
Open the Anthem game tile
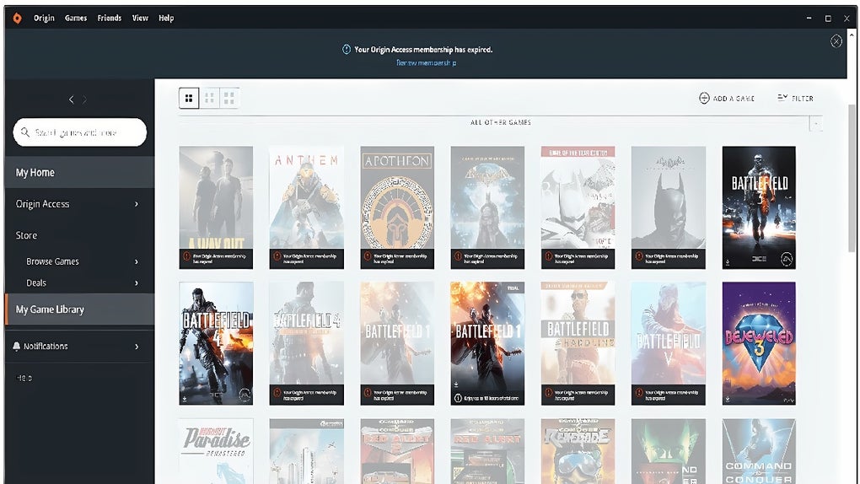point(307,207)
